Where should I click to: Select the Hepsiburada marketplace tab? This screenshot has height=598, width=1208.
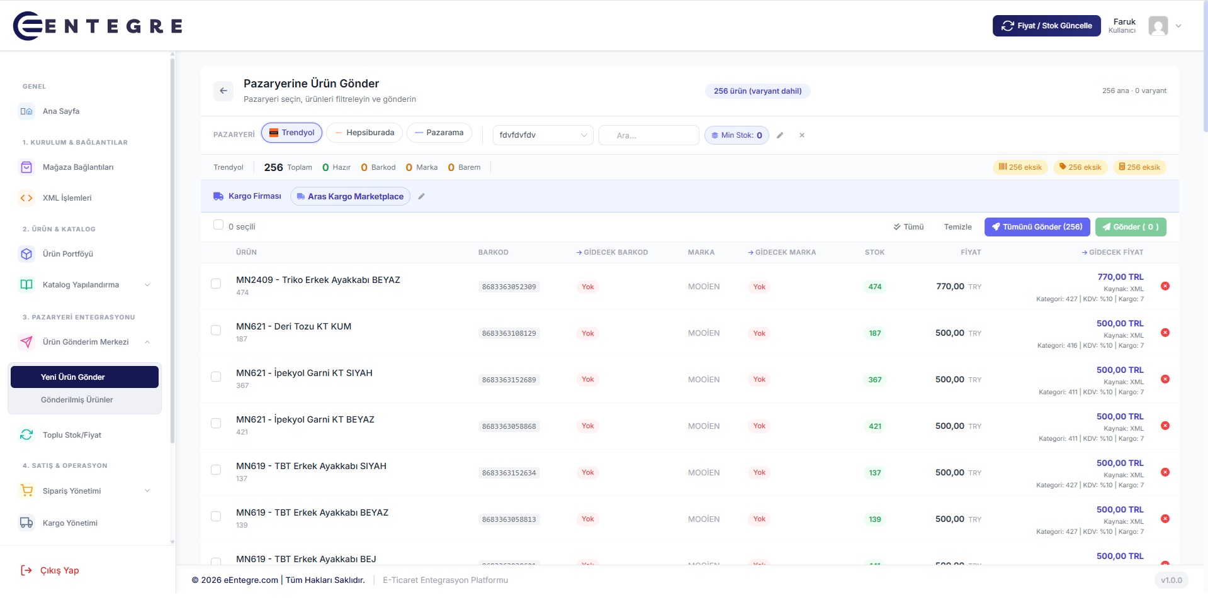coord(364,133)
